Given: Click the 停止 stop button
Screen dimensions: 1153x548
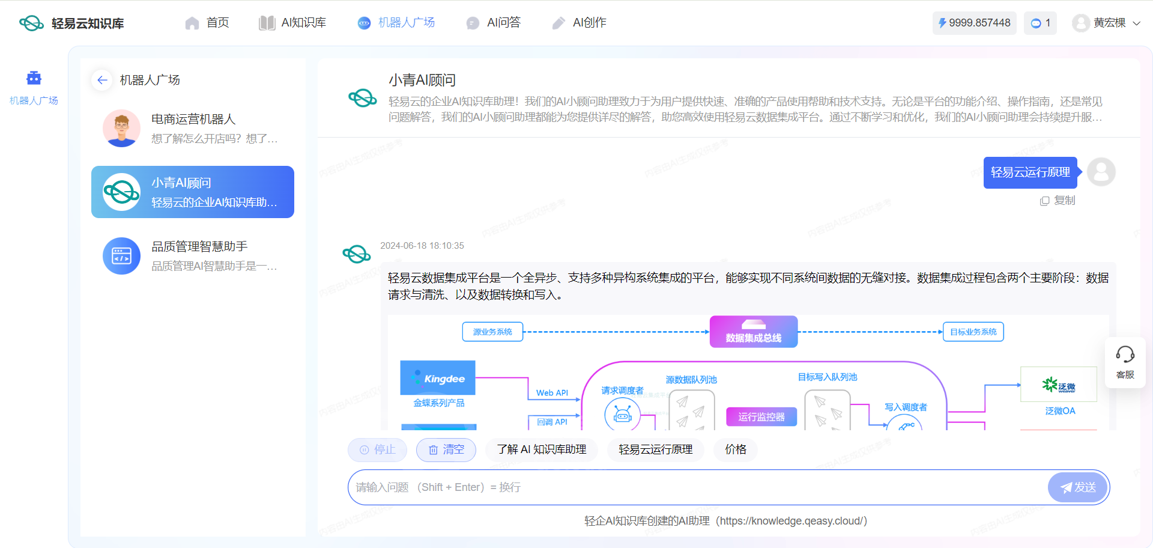Looking at the screenshot, I should 377,449.
